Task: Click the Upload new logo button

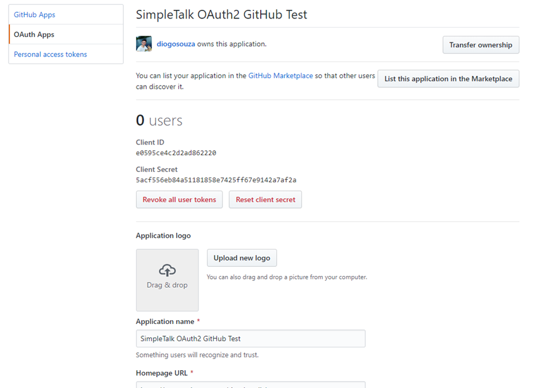Action: (x=242, y=258)
